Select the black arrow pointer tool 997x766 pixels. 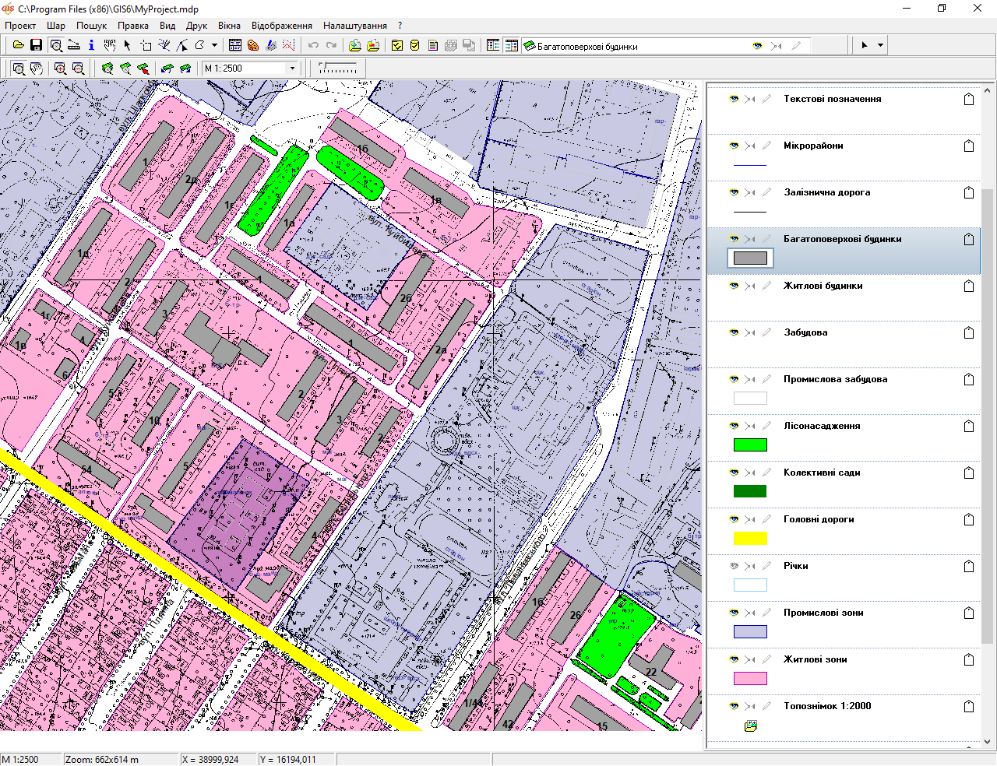[127, 45]
